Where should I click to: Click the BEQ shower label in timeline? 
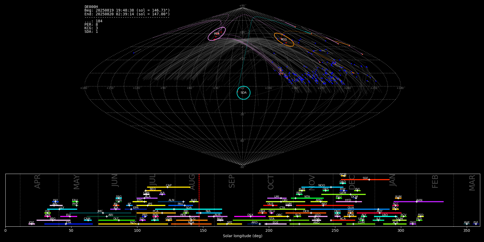point(153,189)
